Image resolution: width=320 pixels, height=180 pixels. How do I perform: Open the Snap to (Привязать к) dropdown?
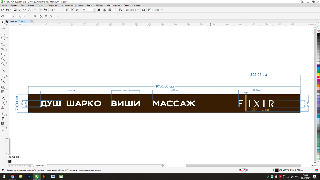(x=132, y=10)
